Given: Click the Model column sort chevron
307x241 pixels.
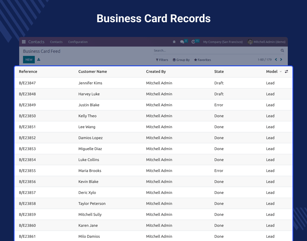Looking at the screenshot, I should [x=281, y=71].
